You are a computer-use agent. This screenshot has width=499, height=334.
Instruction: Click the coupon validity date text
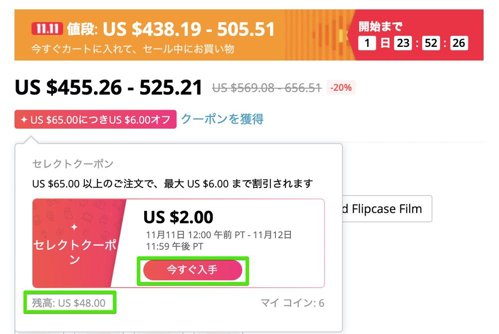(219, 240)
